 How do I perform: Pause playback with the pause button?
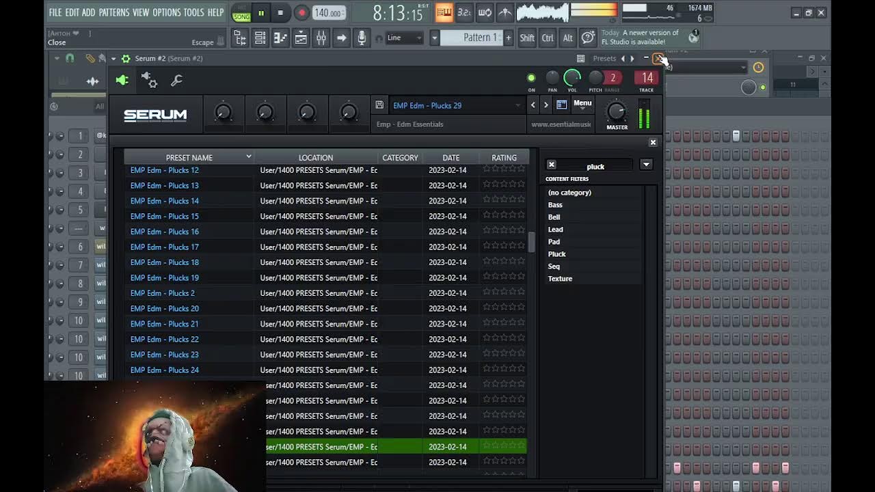[x=261, y=13]
